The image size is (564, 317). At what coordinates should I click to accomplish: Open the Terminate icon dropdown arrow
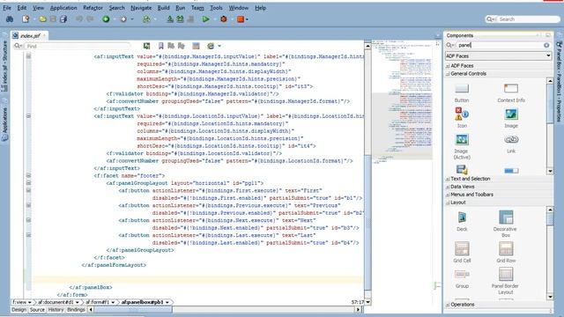click(x=247, y=19)
